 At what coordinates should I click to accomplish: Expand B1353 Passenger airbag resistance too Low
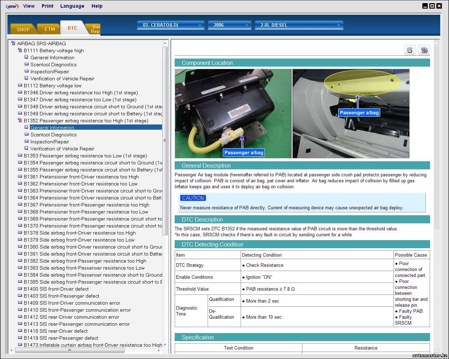coord(20,155)
